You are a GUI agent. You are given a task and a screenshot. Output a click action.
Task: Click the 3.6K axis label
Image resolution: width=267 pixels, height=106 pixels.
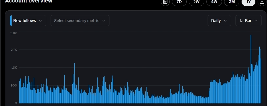14,33
